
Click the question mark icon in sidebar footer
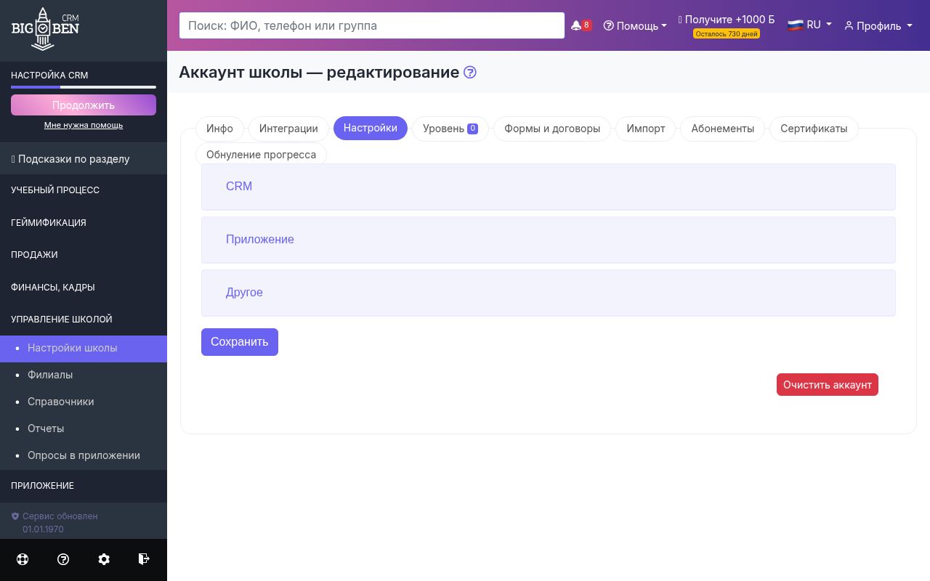pos(63,559)
